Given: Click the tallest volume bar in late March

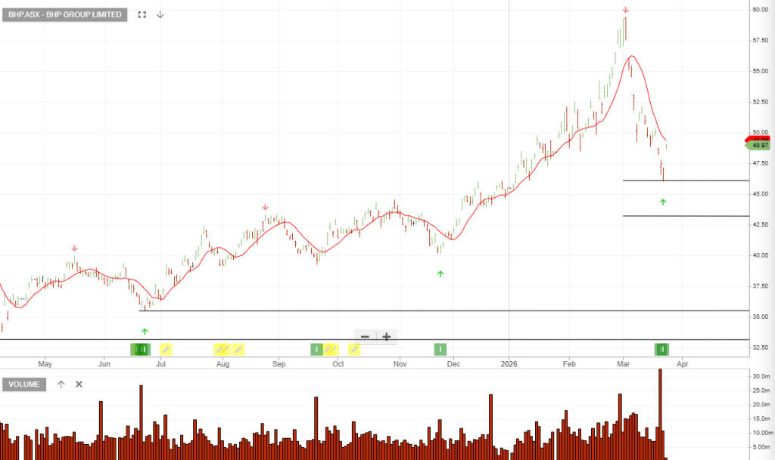Looking at the screenshot, I should [660, 412].
